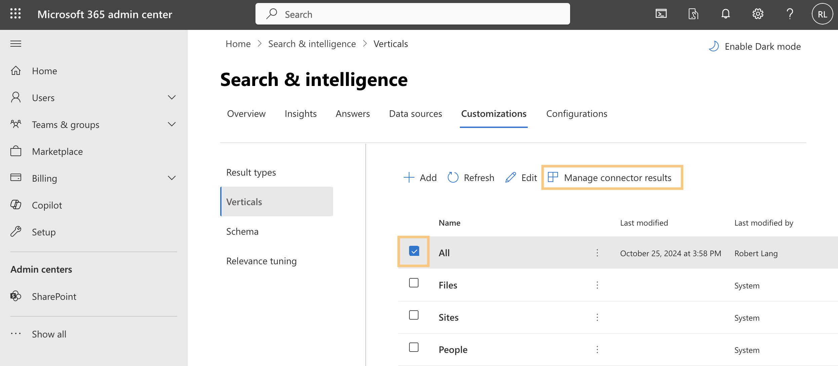Enable Dark mode
This screenshot has width=838, height=366.
[755, 46]
